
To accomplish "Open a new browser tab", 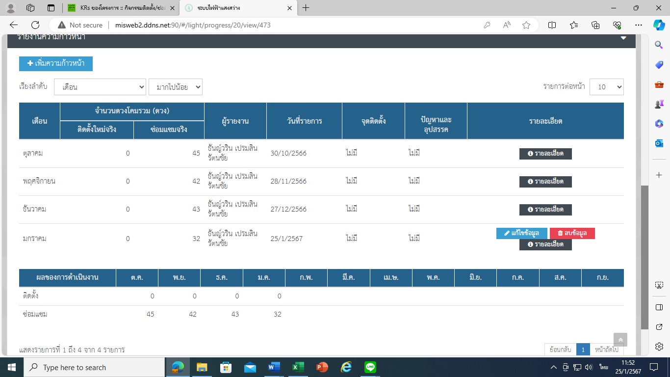I will click(x=306, y=8).
